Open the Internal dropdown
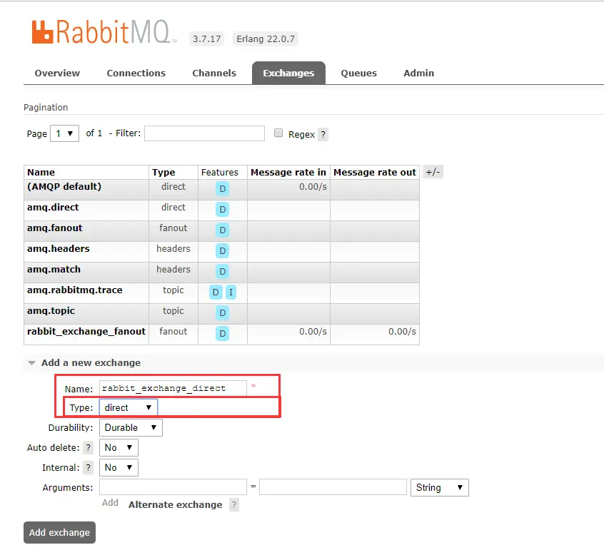Viewport: 604px width, 555px height. (119, 468)
